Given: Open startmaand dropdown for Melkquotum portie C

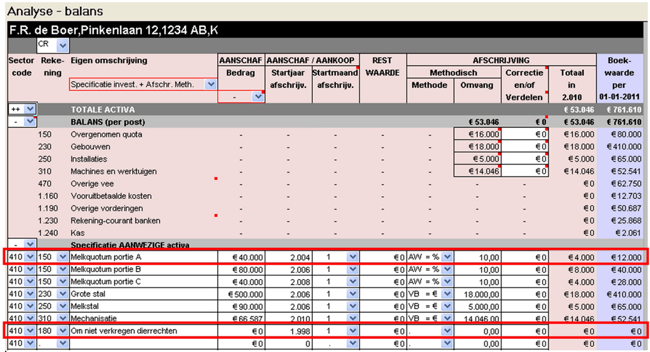Looking at the screenshot, I should point(352,281).
